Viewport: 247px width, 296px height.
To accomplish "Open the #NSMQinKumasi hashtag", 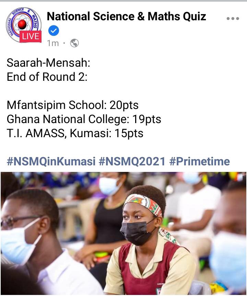I will 51,161.
